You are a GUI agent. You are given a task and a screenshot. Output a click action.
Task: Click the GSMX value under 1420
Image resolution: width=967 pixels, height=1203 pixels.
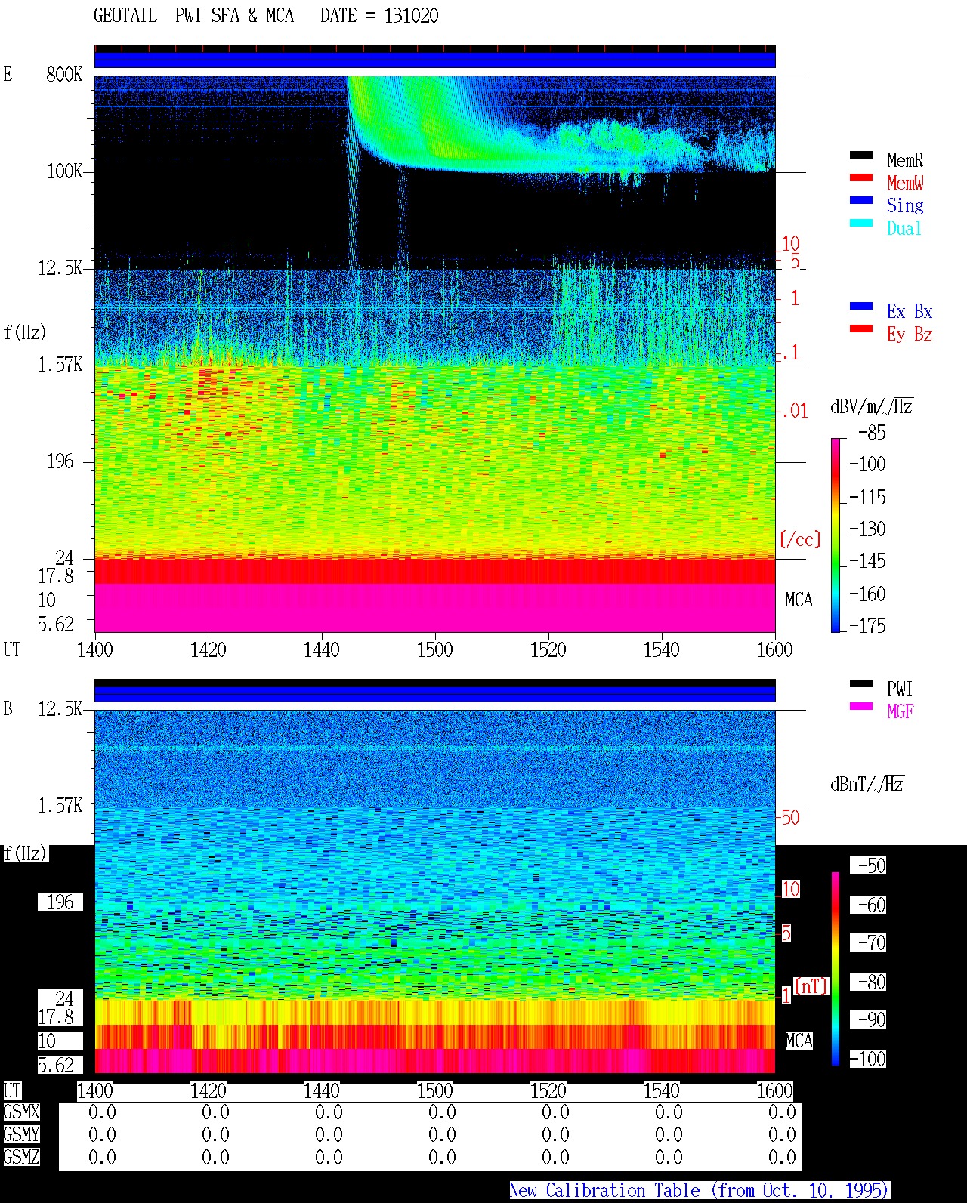coord(215,1112)
